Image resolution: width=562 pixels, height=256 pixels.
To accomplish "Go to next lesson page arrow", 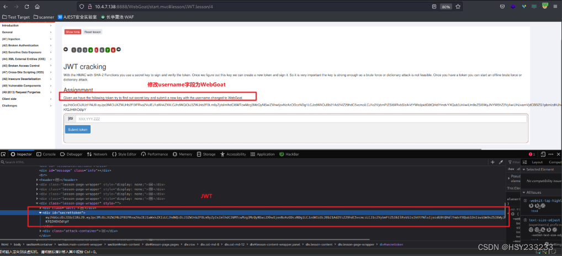I will click(119, 50).
